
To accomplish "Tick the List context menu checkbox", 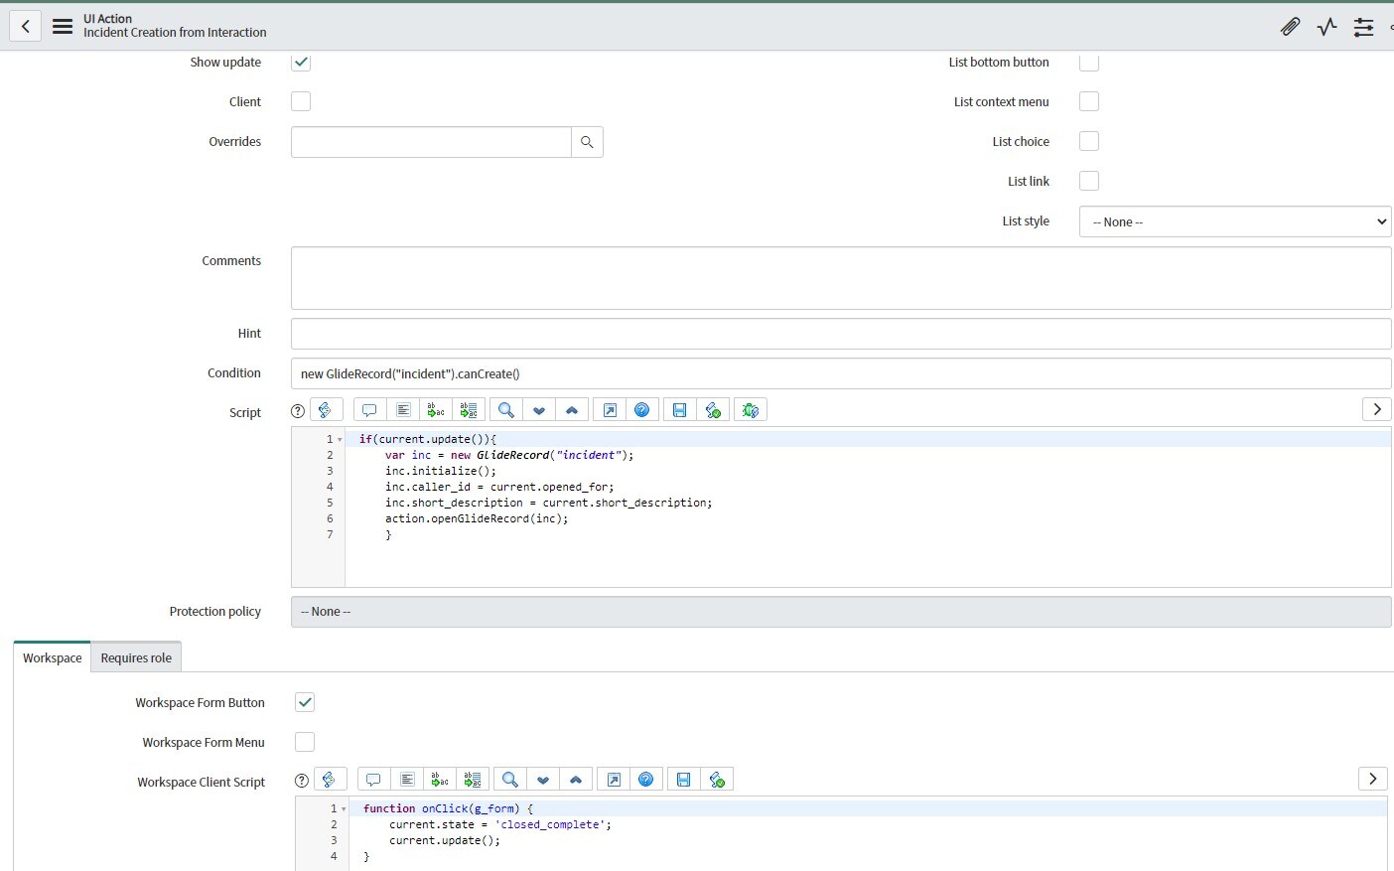I will (x=1089, y=101).
